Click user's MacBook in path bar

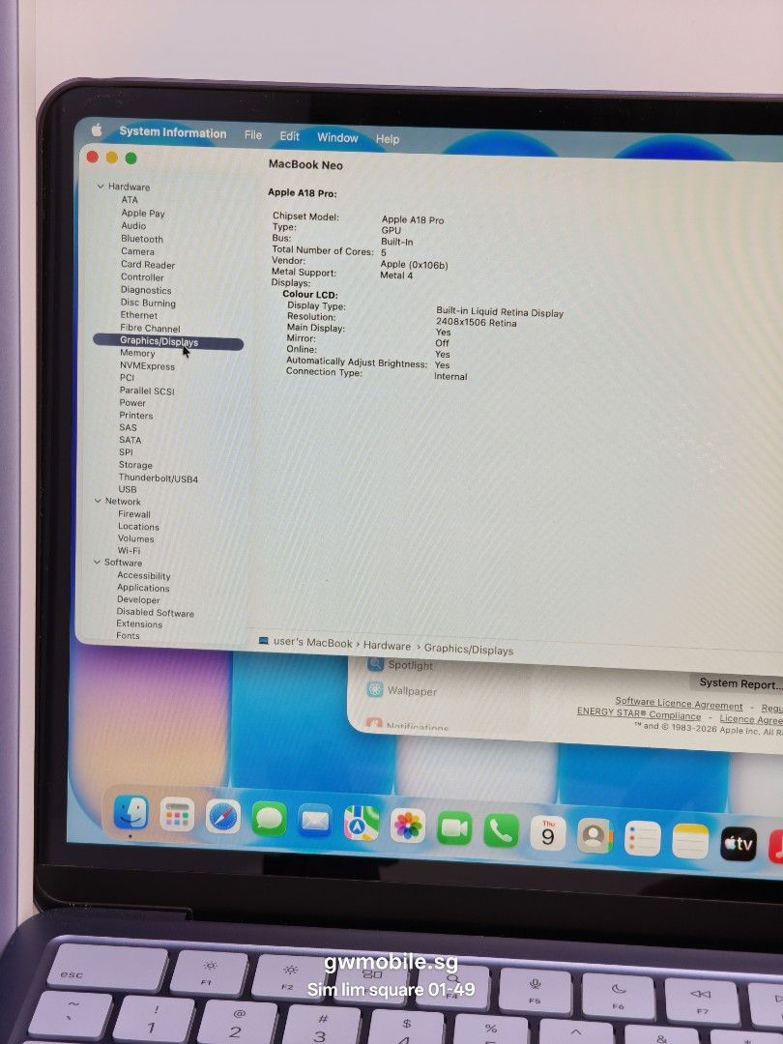(x=313, y=643)
